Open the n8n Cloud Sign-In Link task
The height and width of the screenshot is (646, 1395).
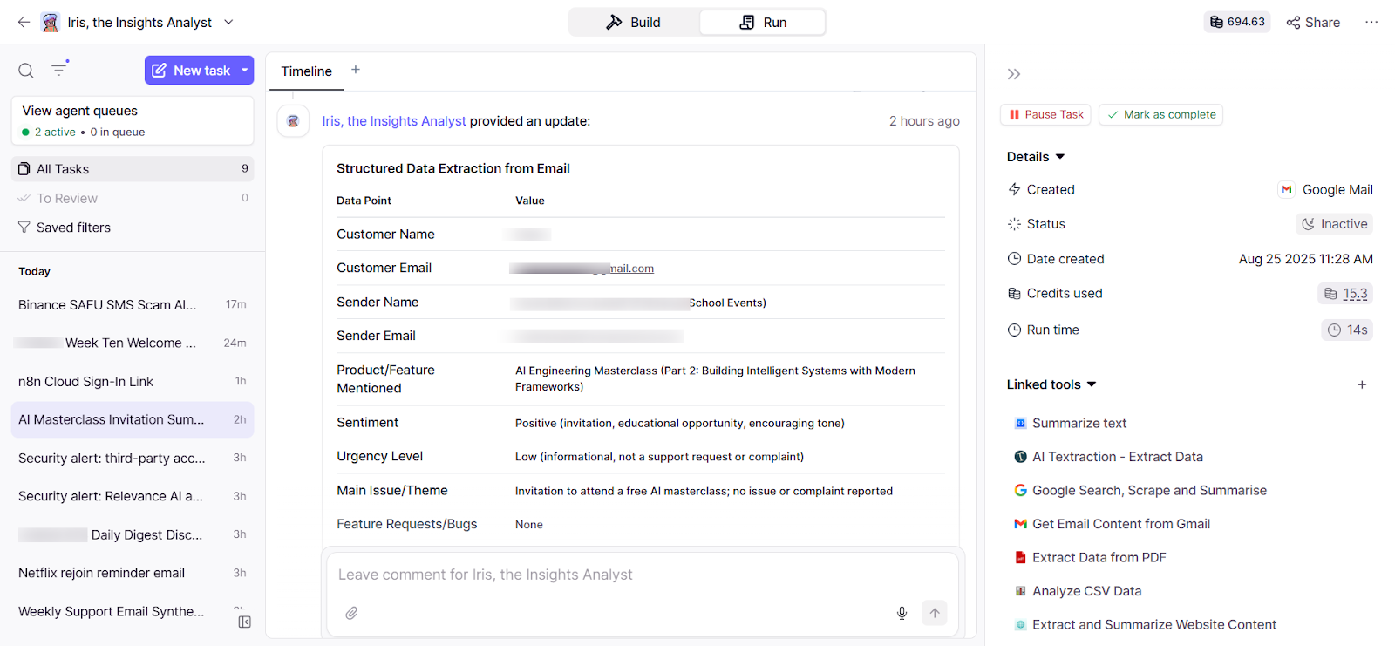tap(133, 381)
